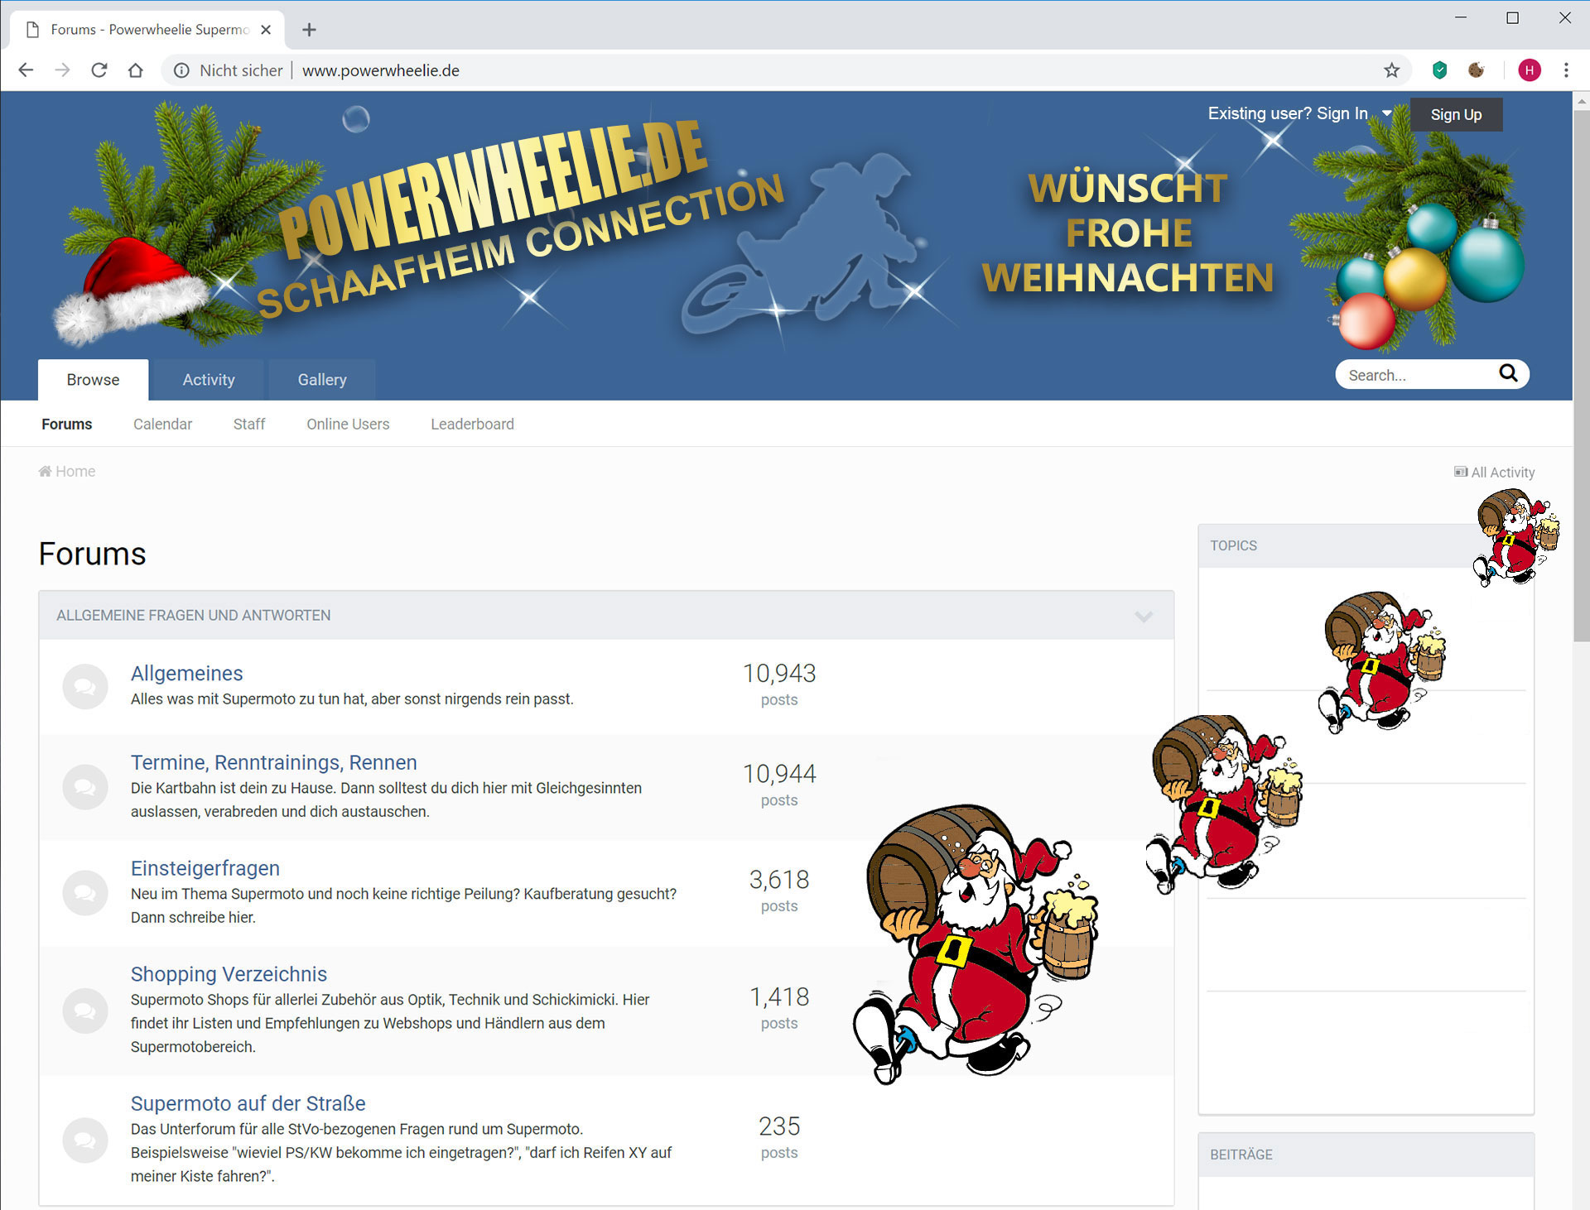Open the Leaderboard page
This screenshot has height=1210, width=1590.
pyautogui.click(x=472, y=424)
